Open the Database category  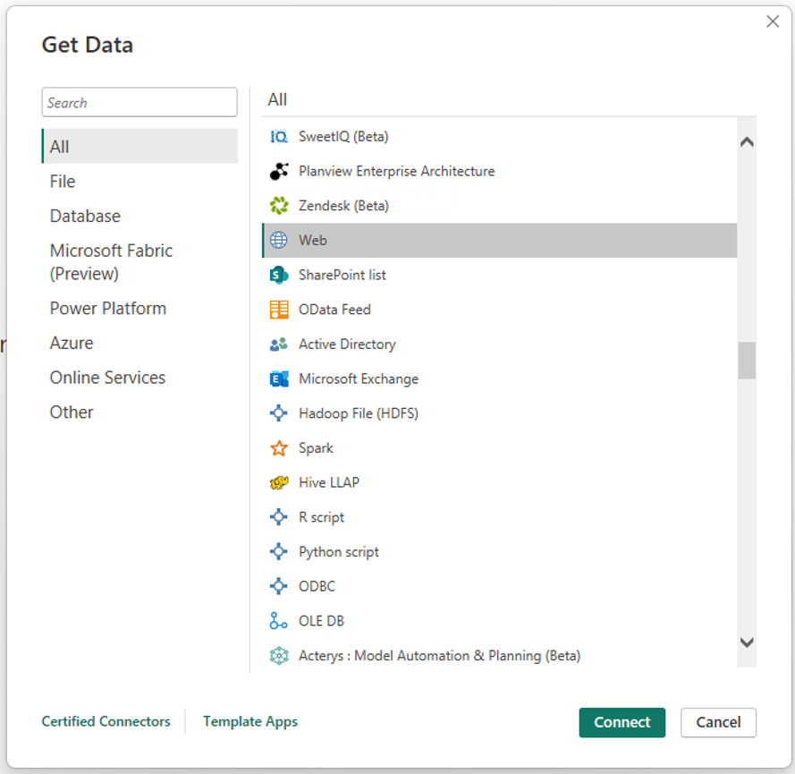click(140, 216)
